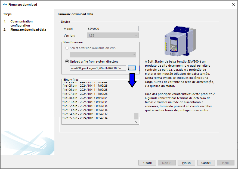
Task: Click the Cancel button
Action: [206, 163]
